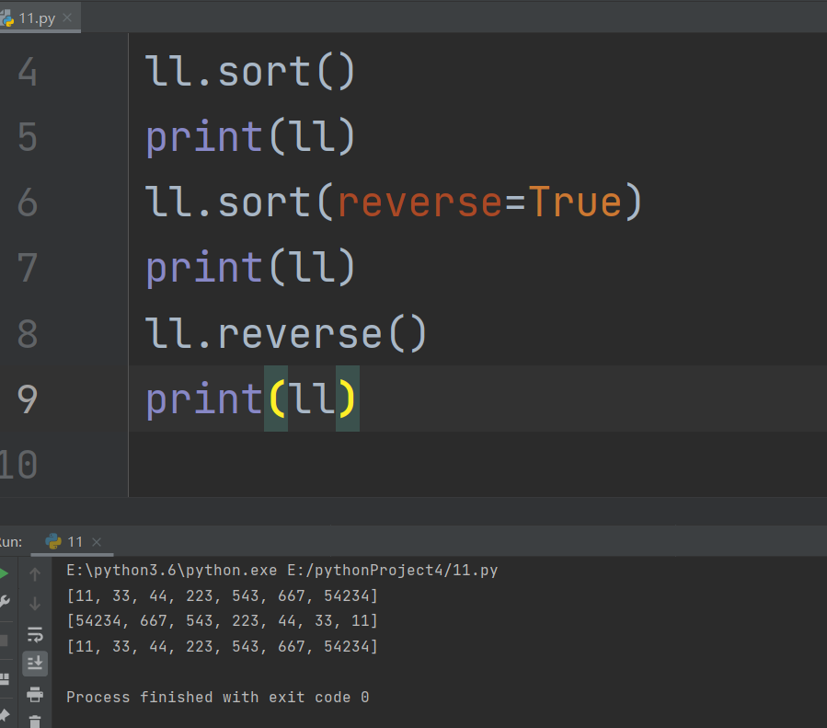The image size is (827, 728).
Task: Click the up arrow in console toolbar
Action: [x=35, y=574]
